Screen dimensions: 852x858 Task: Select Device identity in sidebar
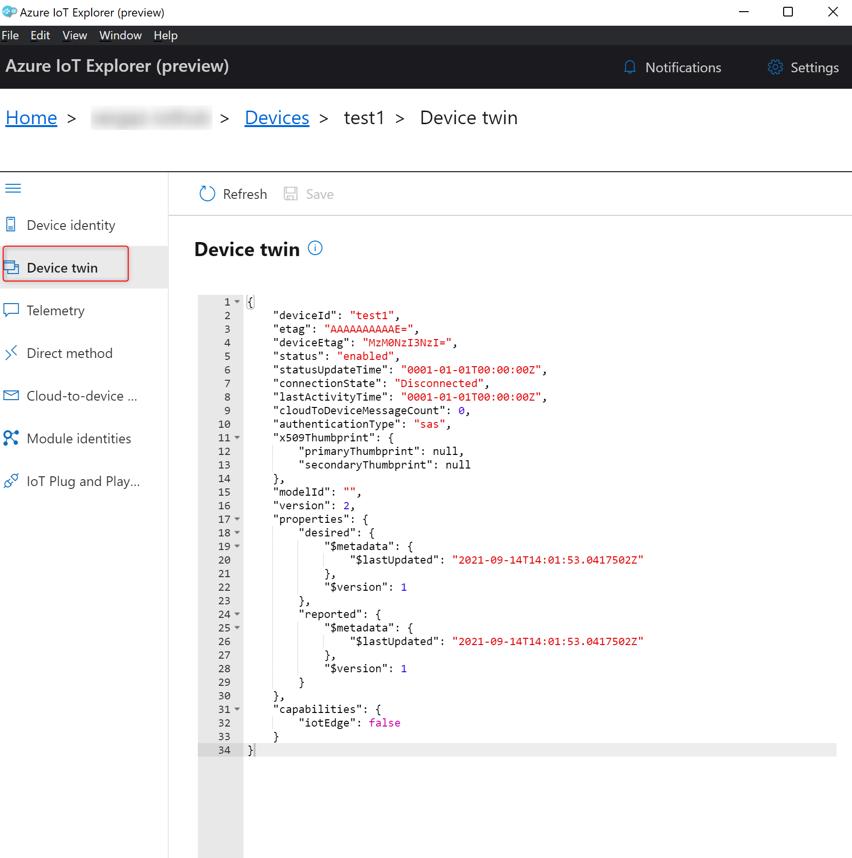(x=84, y=225)
